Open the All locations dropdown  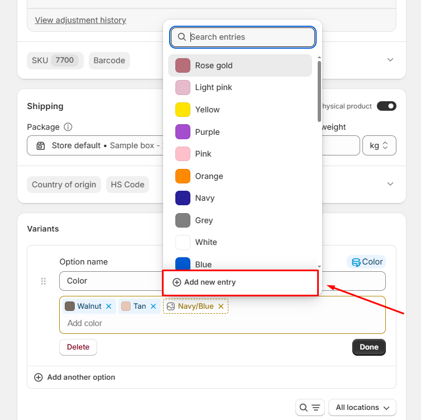(362, 408)
